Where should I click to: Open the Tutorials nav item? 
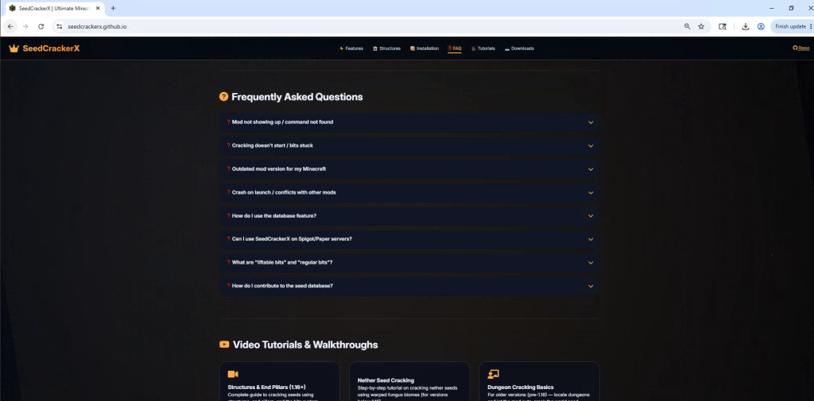[483, 48]
